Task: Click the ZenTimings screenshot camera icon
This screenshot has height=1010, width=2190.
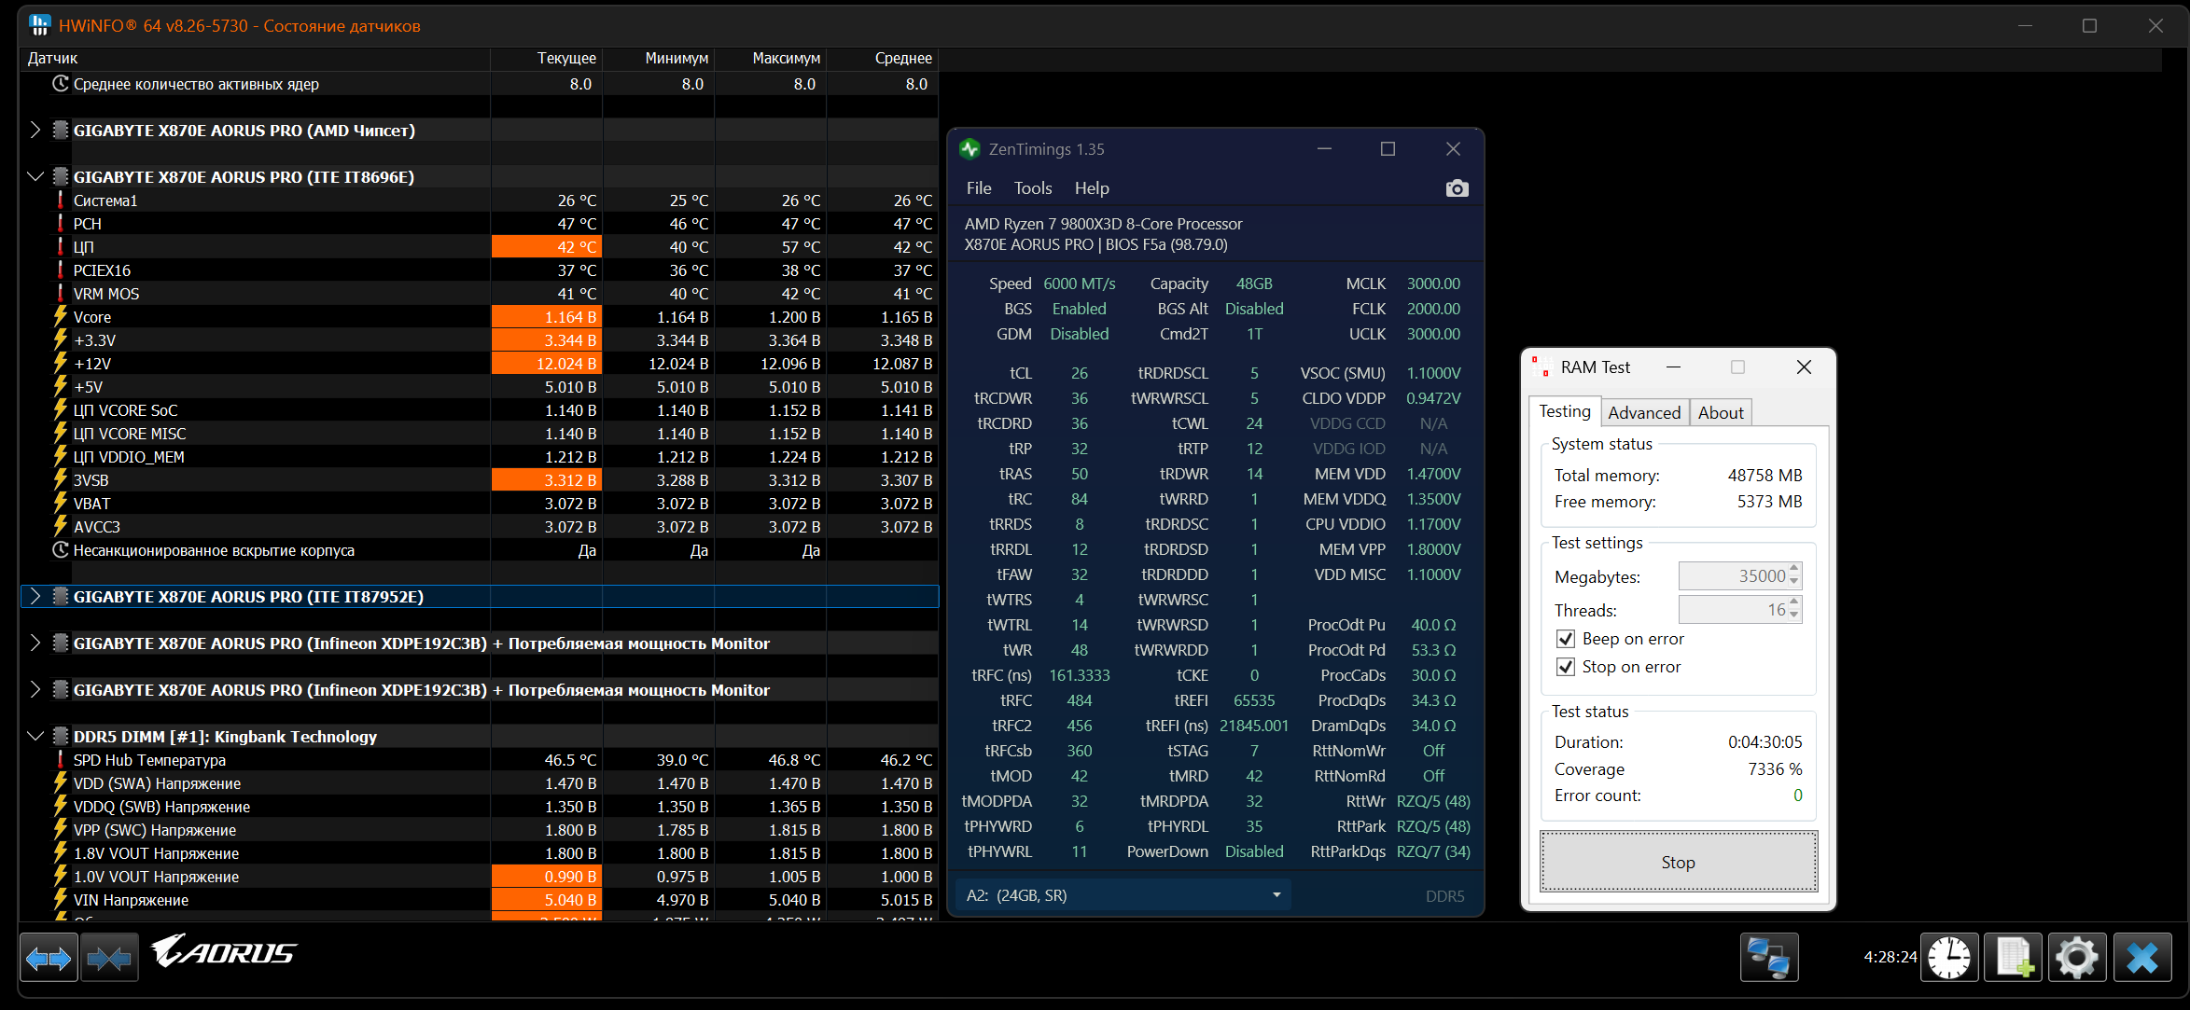Action: (1457, 189)
